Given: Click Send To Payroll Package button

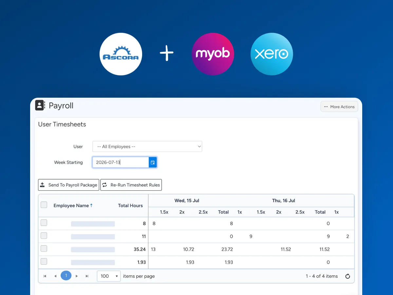Looking at the screenshot, I should (69, 185).
